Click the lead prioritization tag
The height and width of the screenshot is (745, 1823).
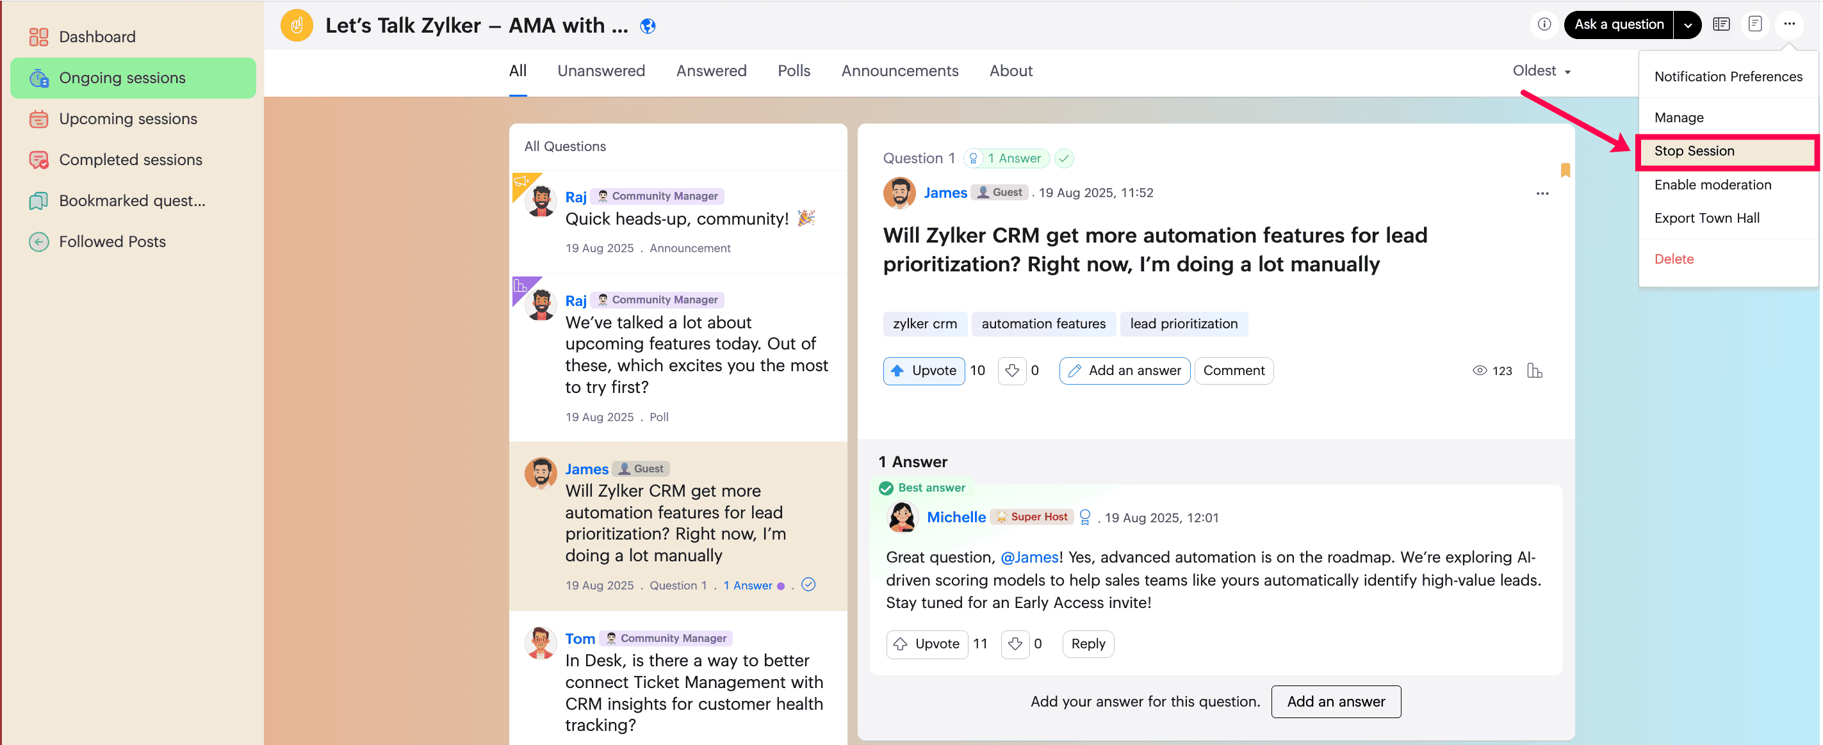coord(1183,324)
